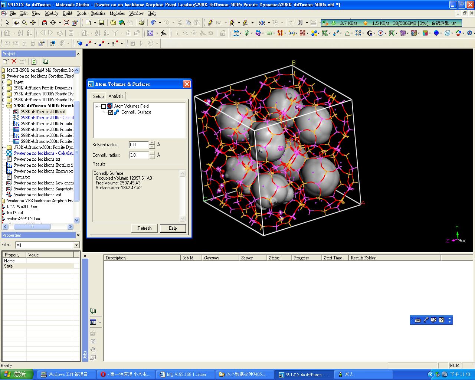Check the Atom Volumes Field checkbox

[104, 106]
